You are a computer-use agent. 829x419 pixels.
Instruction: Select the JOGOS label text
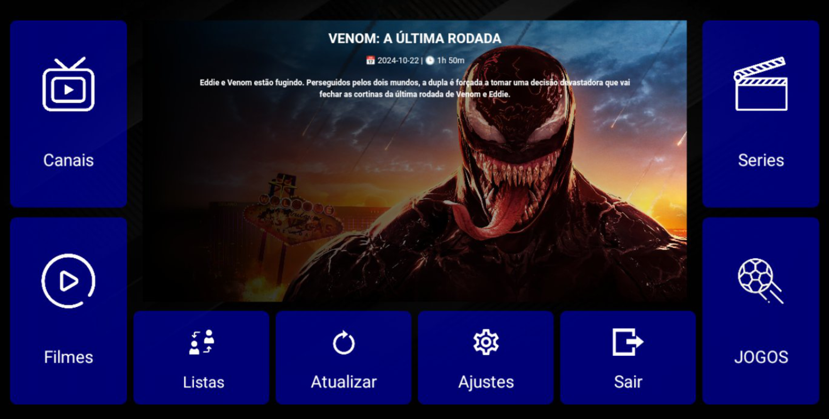point(761,357)
